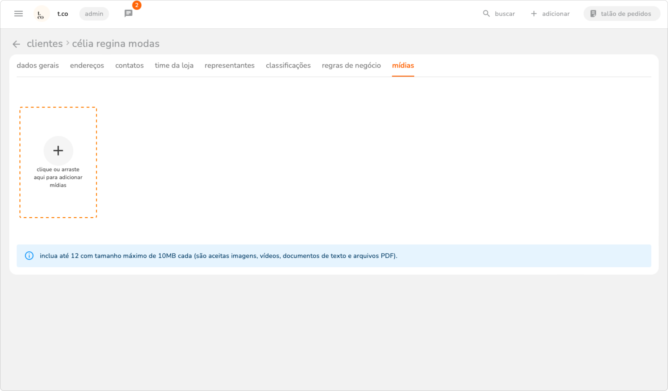Switch to representantes tab
This screenshot has width=668, height=391.
230,65
